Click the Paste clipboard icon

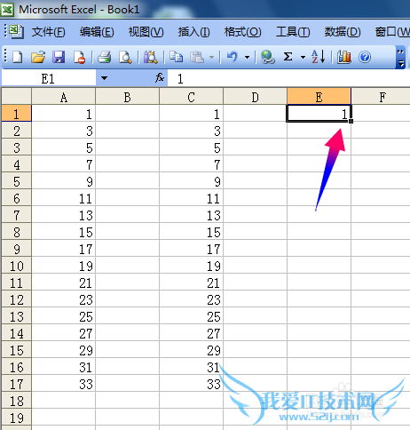197,57
